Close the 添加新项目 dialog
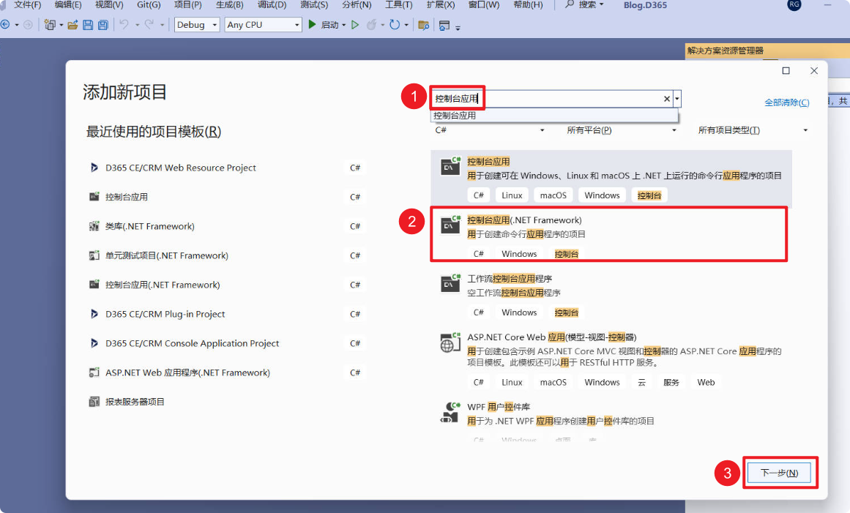Screen dimensions: 850x513 click(x=813, y=71)
